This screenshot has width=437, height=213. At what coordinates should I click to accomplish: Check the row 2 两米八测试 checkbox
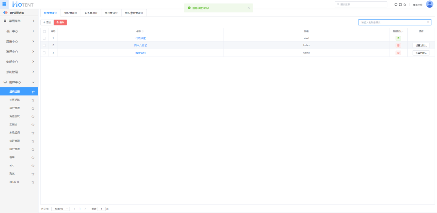[x=44, y=45]
